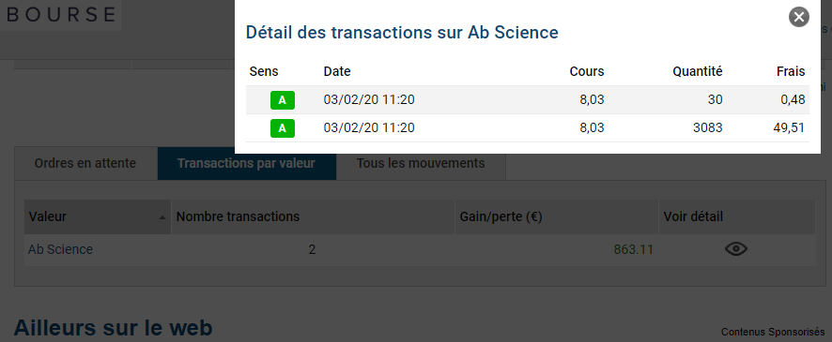
Task: Click the 863.11 gain value
Action: pos(634,249)
